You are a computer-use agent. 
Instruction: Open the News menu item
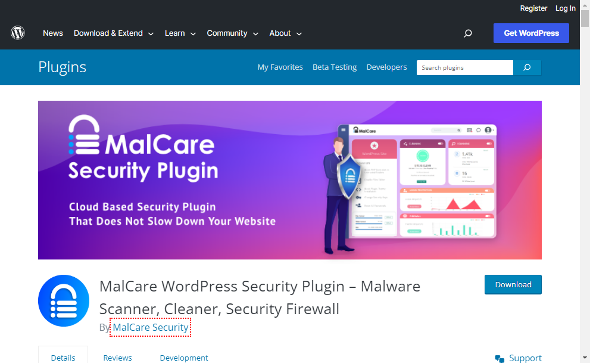[52, 33]
